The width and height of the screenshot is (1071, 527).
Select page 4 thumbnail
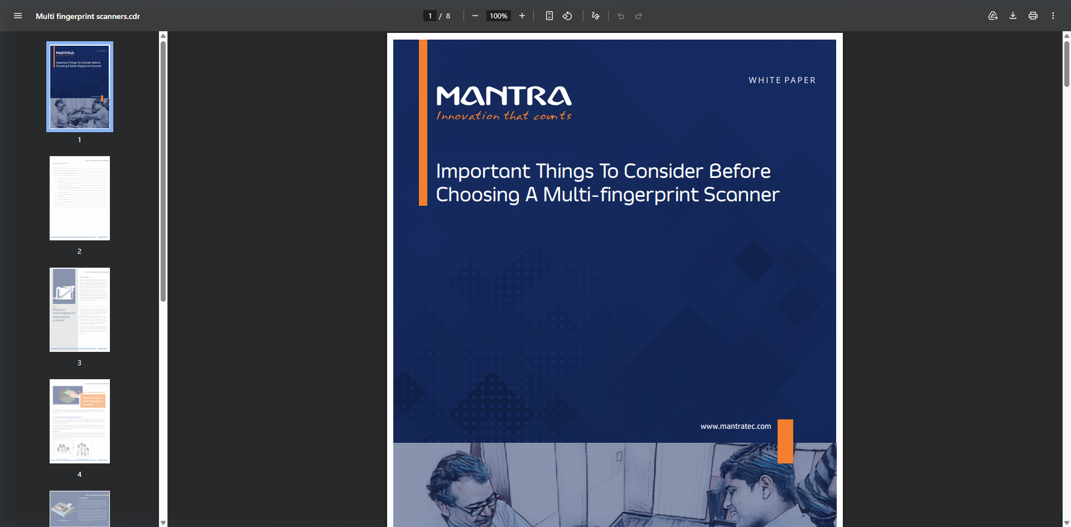(80, 421)
